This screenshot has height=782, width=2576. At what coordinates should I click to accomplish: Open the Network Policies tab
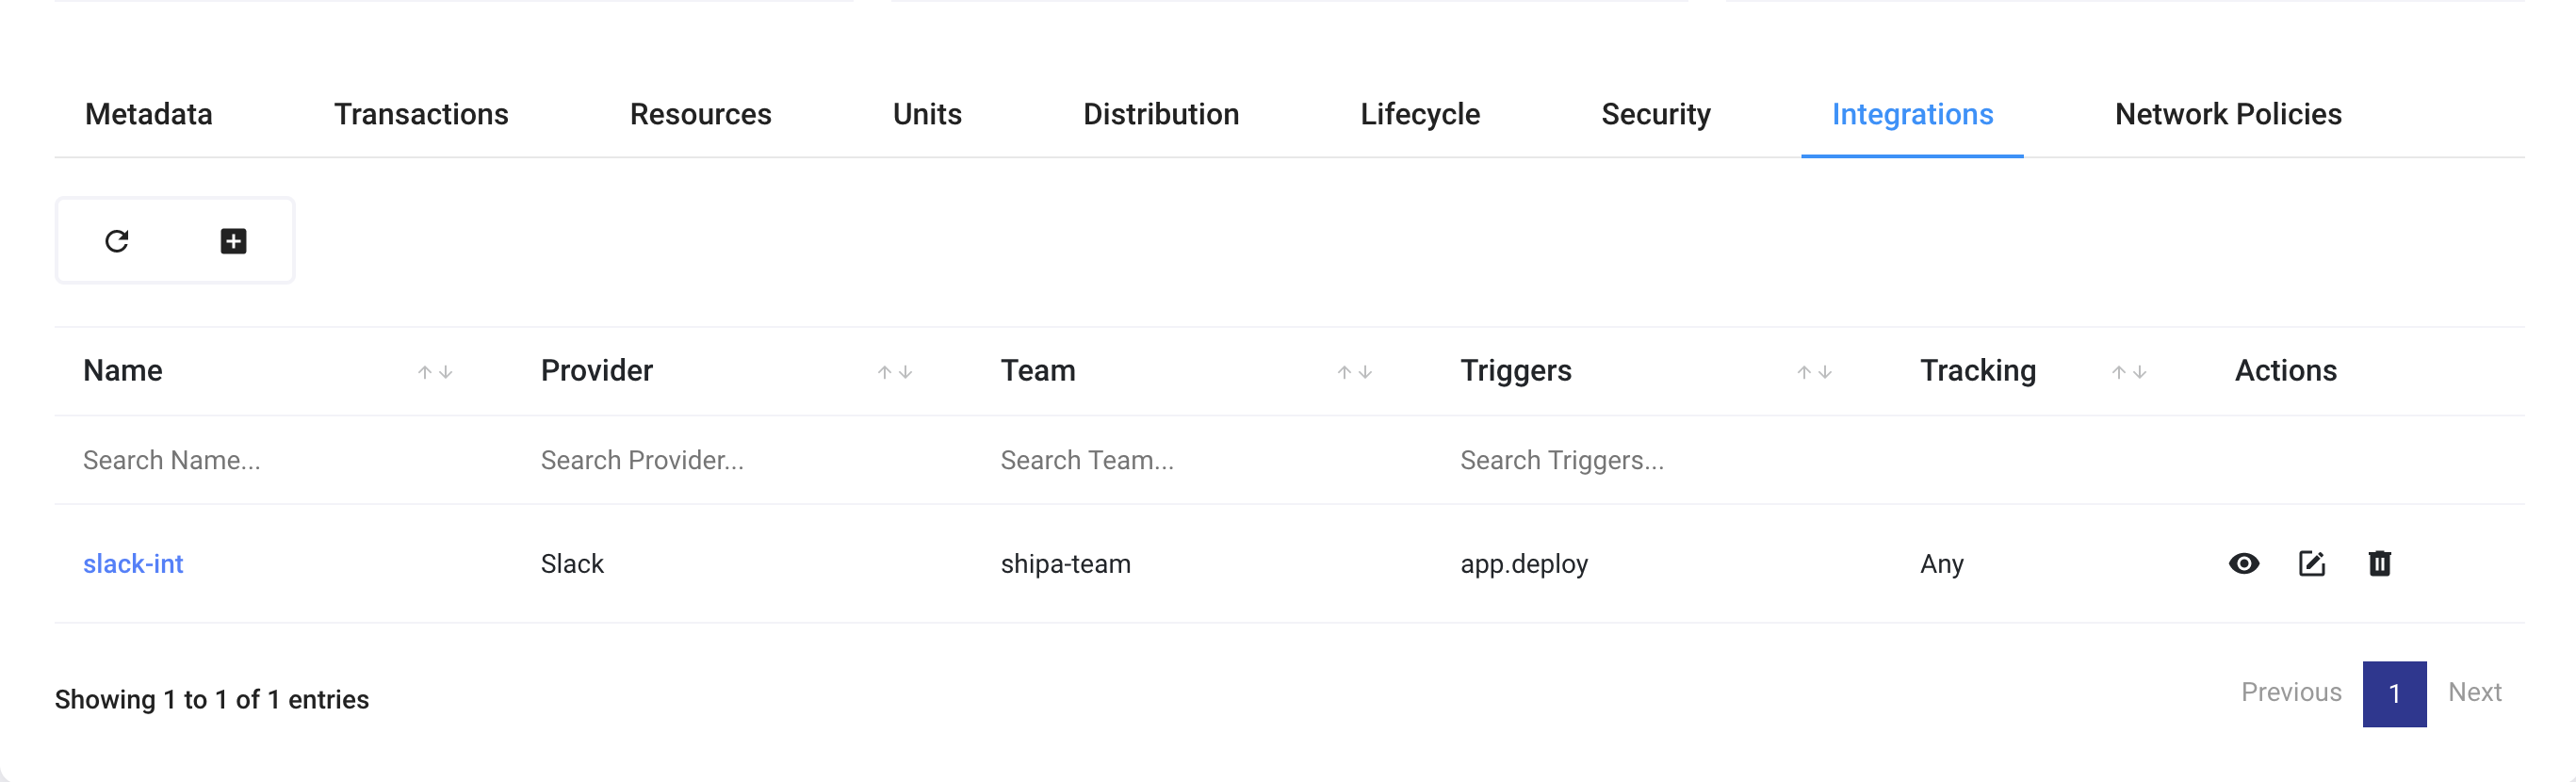click(x=2228, y=114)
